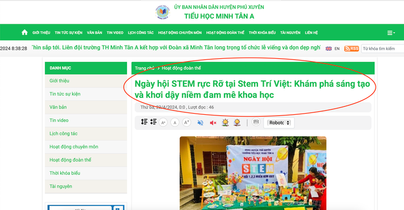Screen dimensions: 404x210
Task: Select Tin tức sự kiện in the sidebar
Action: click(86, 94)
